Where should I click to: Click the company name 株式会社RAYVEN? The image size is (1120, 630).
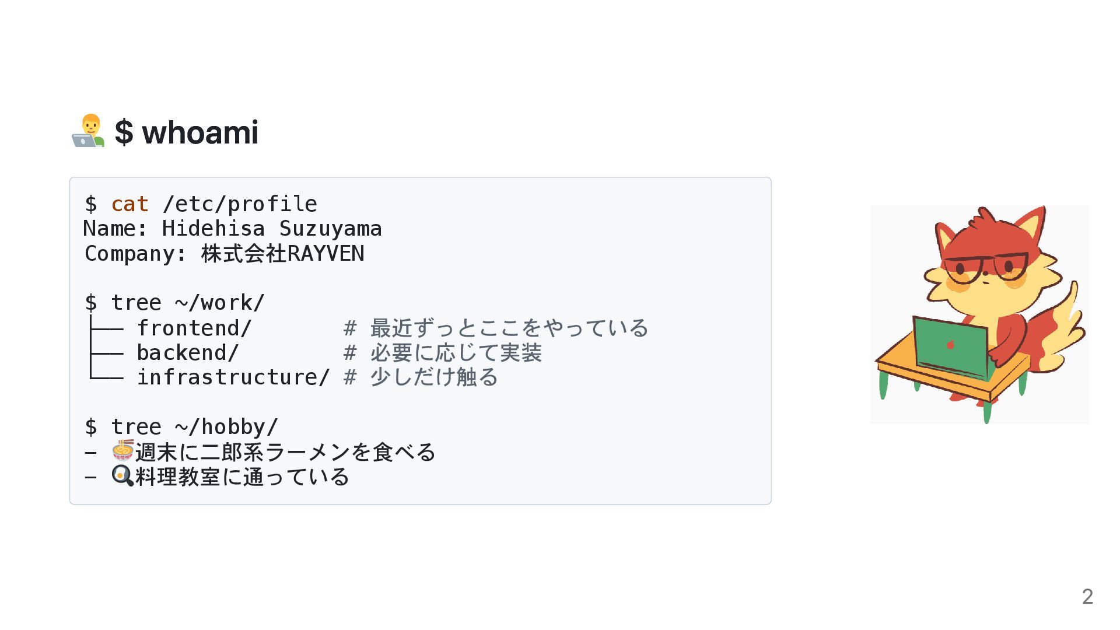click(283, 253)
